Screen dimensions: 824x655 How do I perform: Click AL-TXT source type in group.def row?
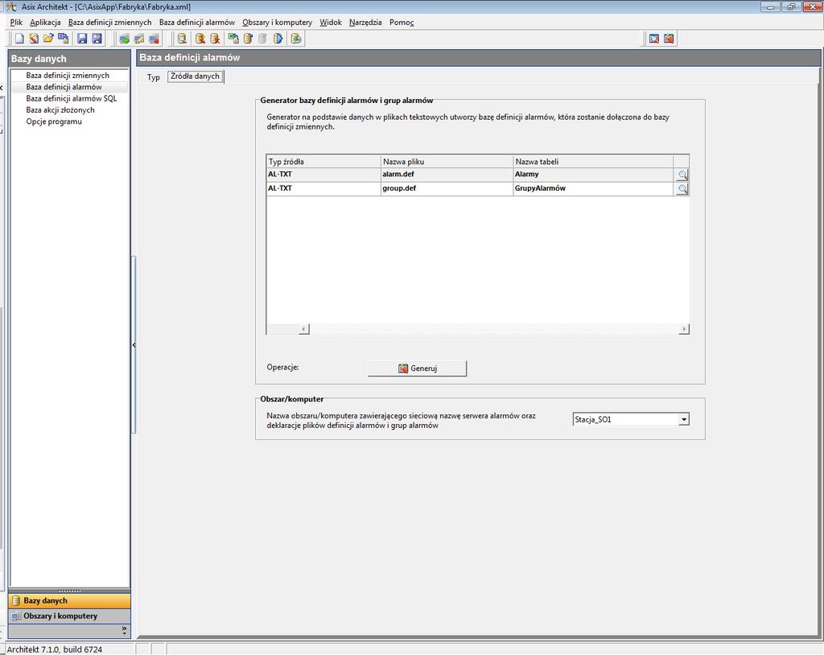click(x=323, y=189)
